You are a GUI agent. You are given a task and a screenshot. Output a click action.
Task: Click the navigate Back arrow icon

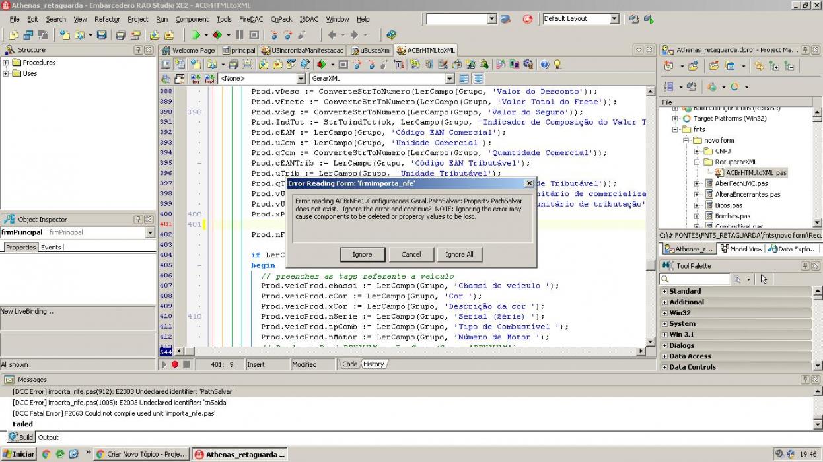pos(332,34)
